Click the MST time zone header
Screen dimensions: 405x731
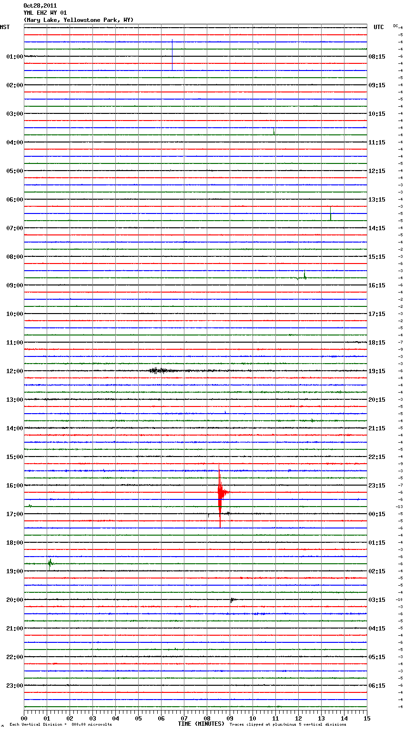[x=5, y=27]
